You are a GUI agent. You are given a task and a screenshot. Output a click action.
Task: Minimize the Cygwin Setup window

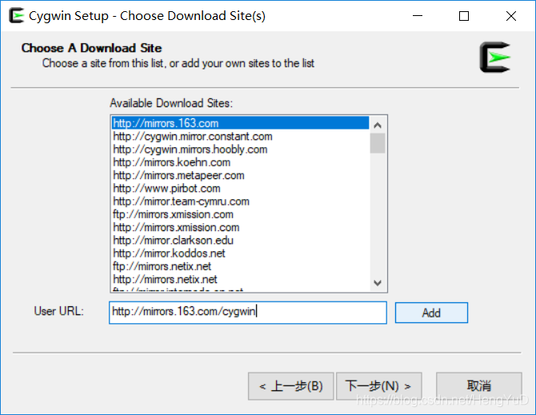tap(418, 16)
